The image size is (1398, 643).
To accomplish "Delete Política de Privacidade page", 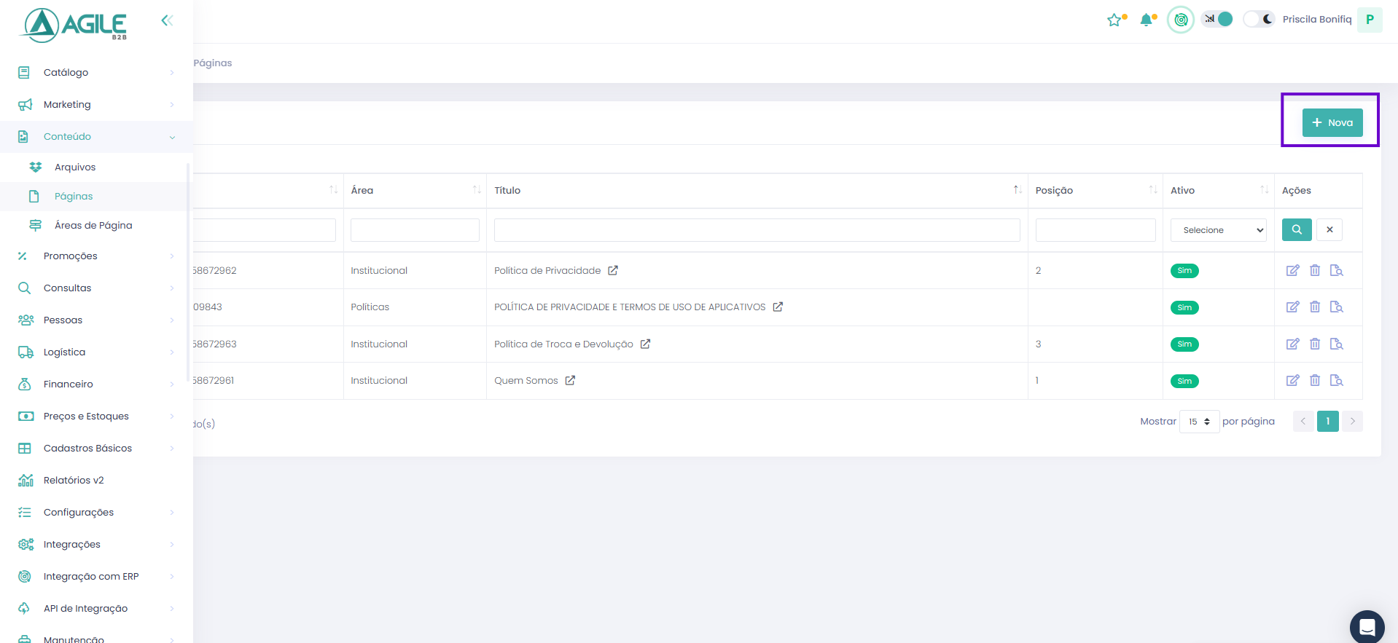I will (1315, 271).
